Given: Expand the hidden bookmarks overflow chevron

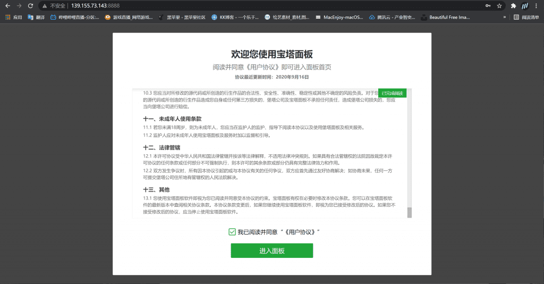Looking at the screenshot, I should click(504, 17).
